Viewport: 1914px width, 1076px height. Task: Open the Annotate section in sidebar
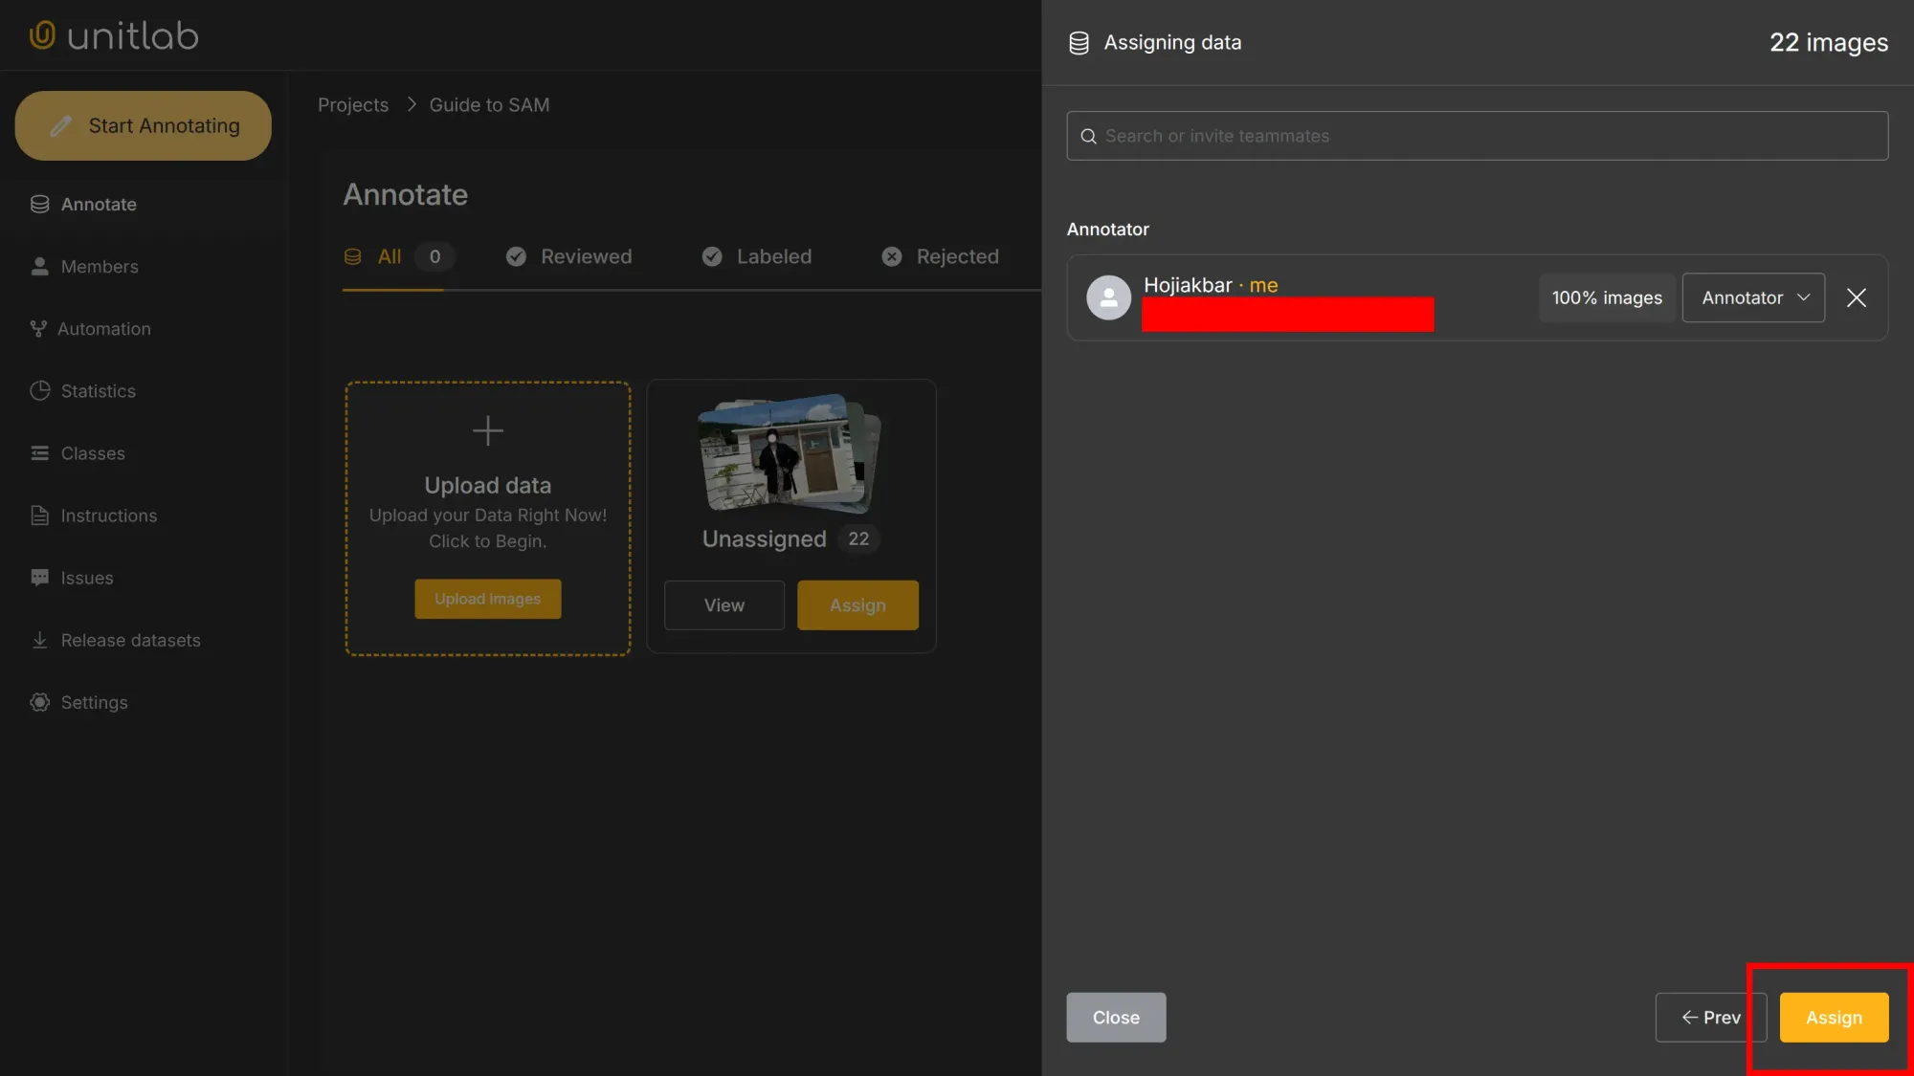[x=99, y=204]
